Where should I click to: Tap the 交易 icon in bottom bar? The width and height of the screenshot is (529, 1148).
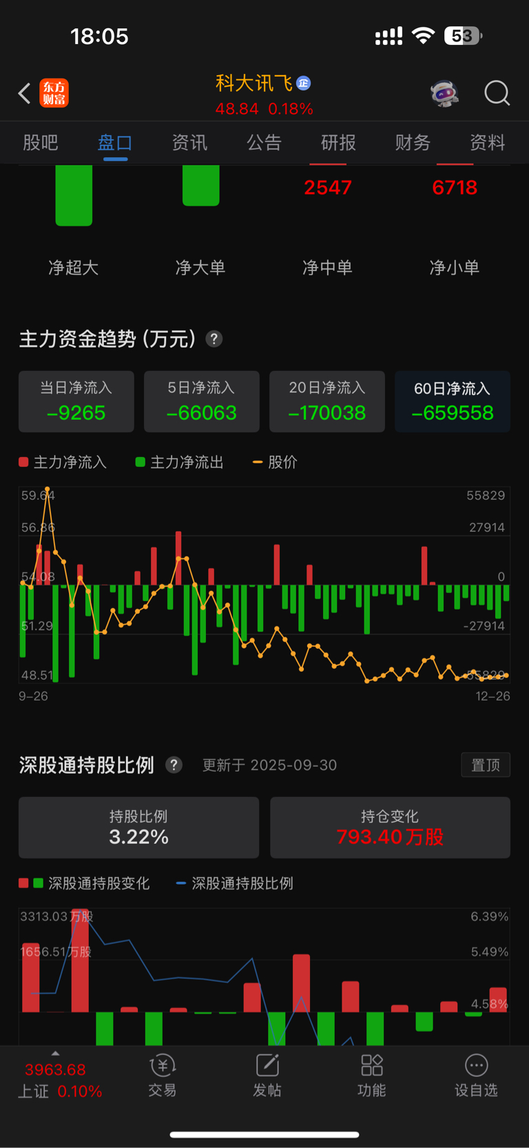(x=163, y=1066)
